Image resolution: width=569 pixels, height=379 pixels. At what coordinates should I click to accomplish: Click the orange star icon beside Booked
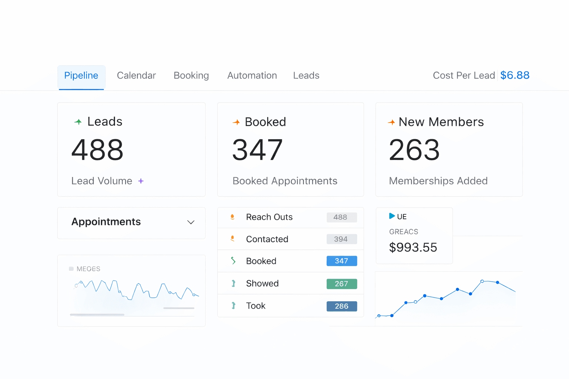pos(236,122)
